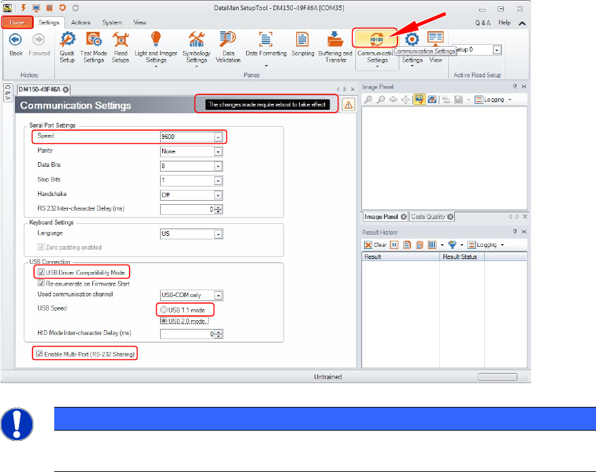
Task: Open the Data Validation pane
Action: point(229,46)
